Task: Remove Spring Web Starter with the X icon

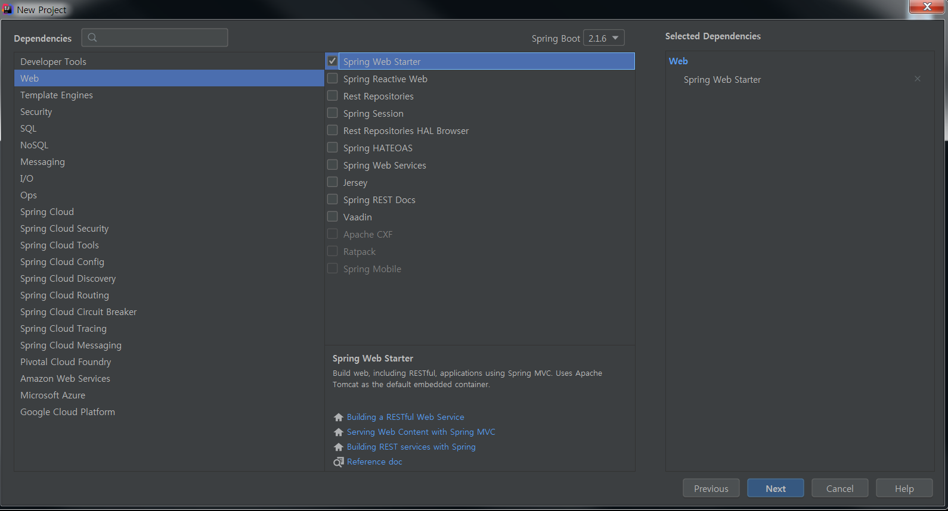Action: click(x=918, y=79)
